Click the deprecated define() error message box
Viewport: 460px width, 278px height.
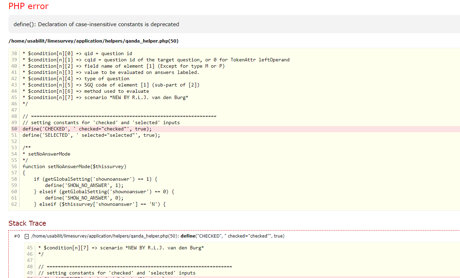[96, 24]
